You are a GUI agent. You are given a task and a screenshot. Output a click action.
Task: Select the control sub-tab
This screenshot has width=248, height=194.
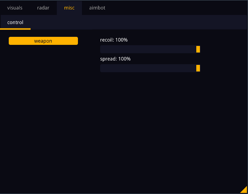[15, 22]
